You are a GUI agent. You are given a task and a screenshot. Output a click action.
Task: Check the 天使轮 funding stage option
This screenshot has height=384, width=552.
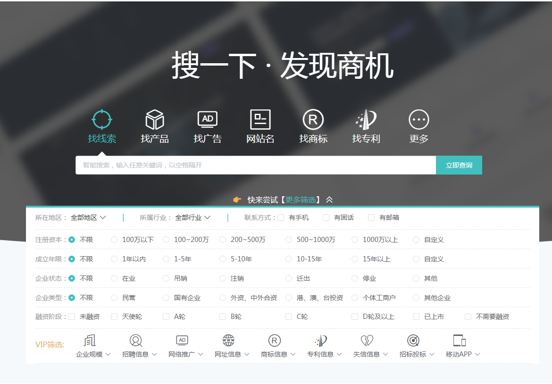(114, 317)
